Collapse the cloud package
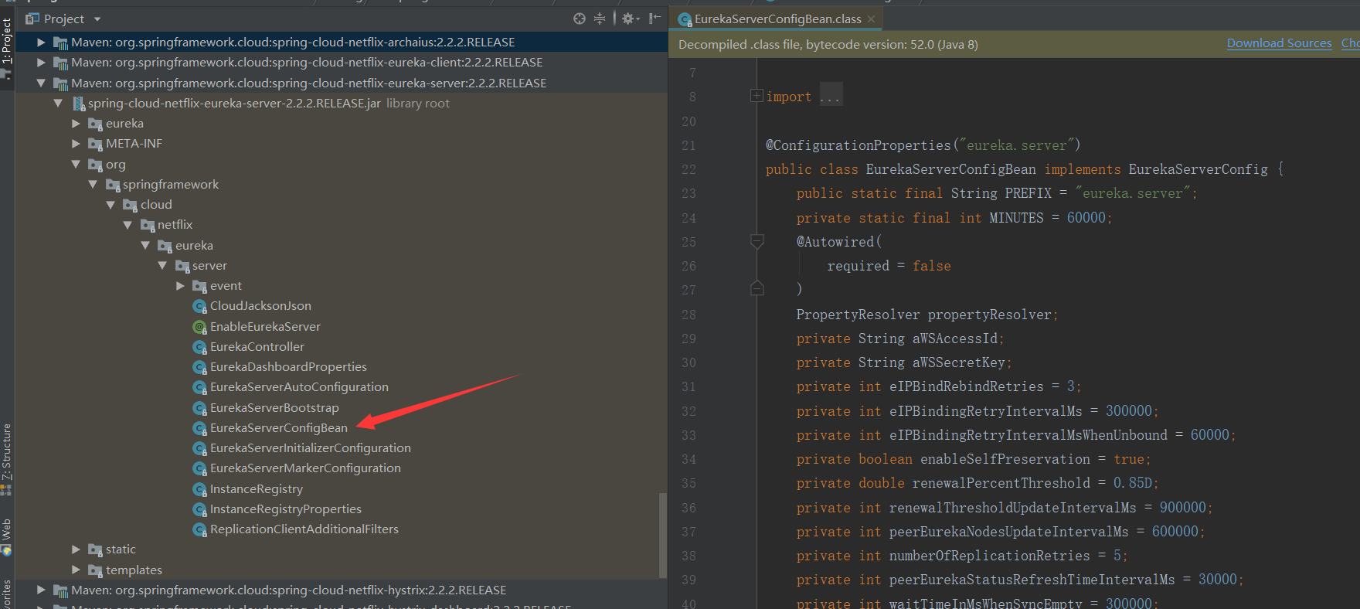This screenshot has height=609, width=1360. tap(110, 204)
